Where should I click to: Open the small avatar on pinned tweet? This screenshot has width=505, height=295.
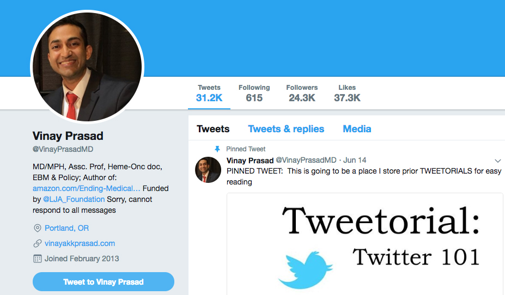point(208,170)
